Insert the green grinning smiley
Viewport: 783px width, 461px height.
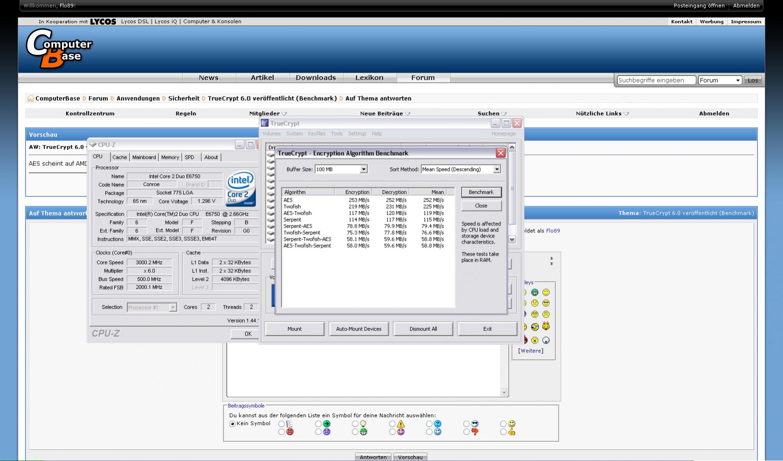[x=534, y=292]
